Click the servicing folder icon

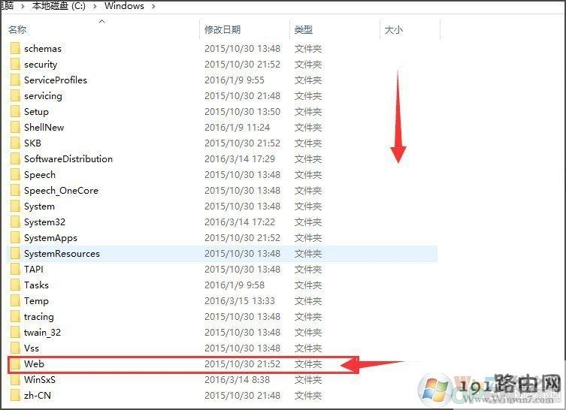[x=15, y=96]
